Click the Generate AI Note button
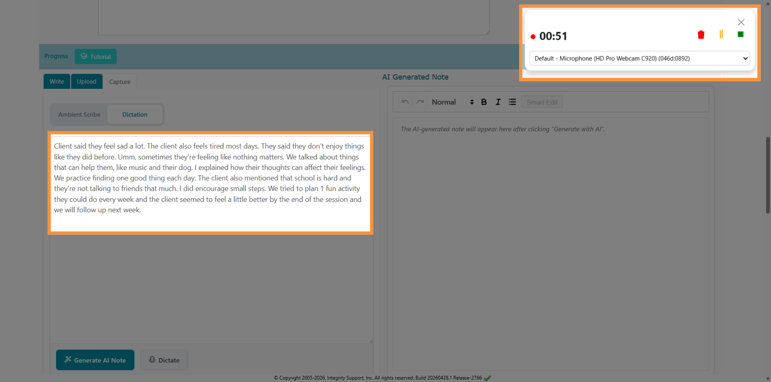The height and width of the screenshot is (382, 771). (x=95, y=360)
